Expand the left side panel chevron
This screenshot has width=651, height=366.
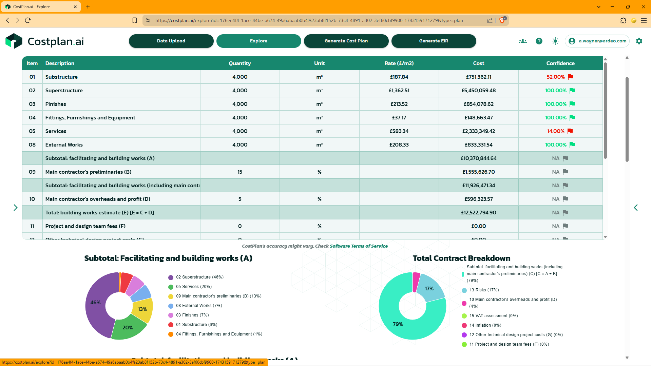tap(15, 207)
